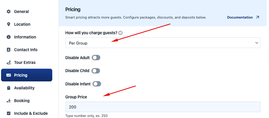Click the Booking hiker icon
Image resolution: width=269 pixels, height=118 pixels.
pos(8,101)
